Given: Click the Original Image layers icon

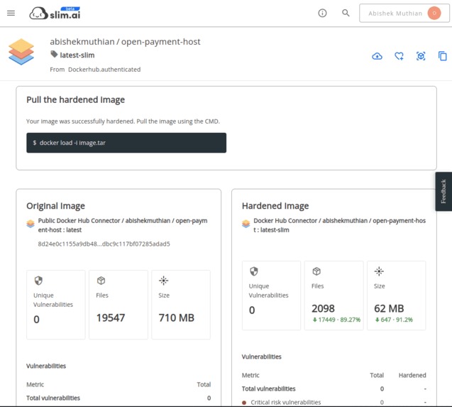Looking at the screenshot, I should 31,224.
